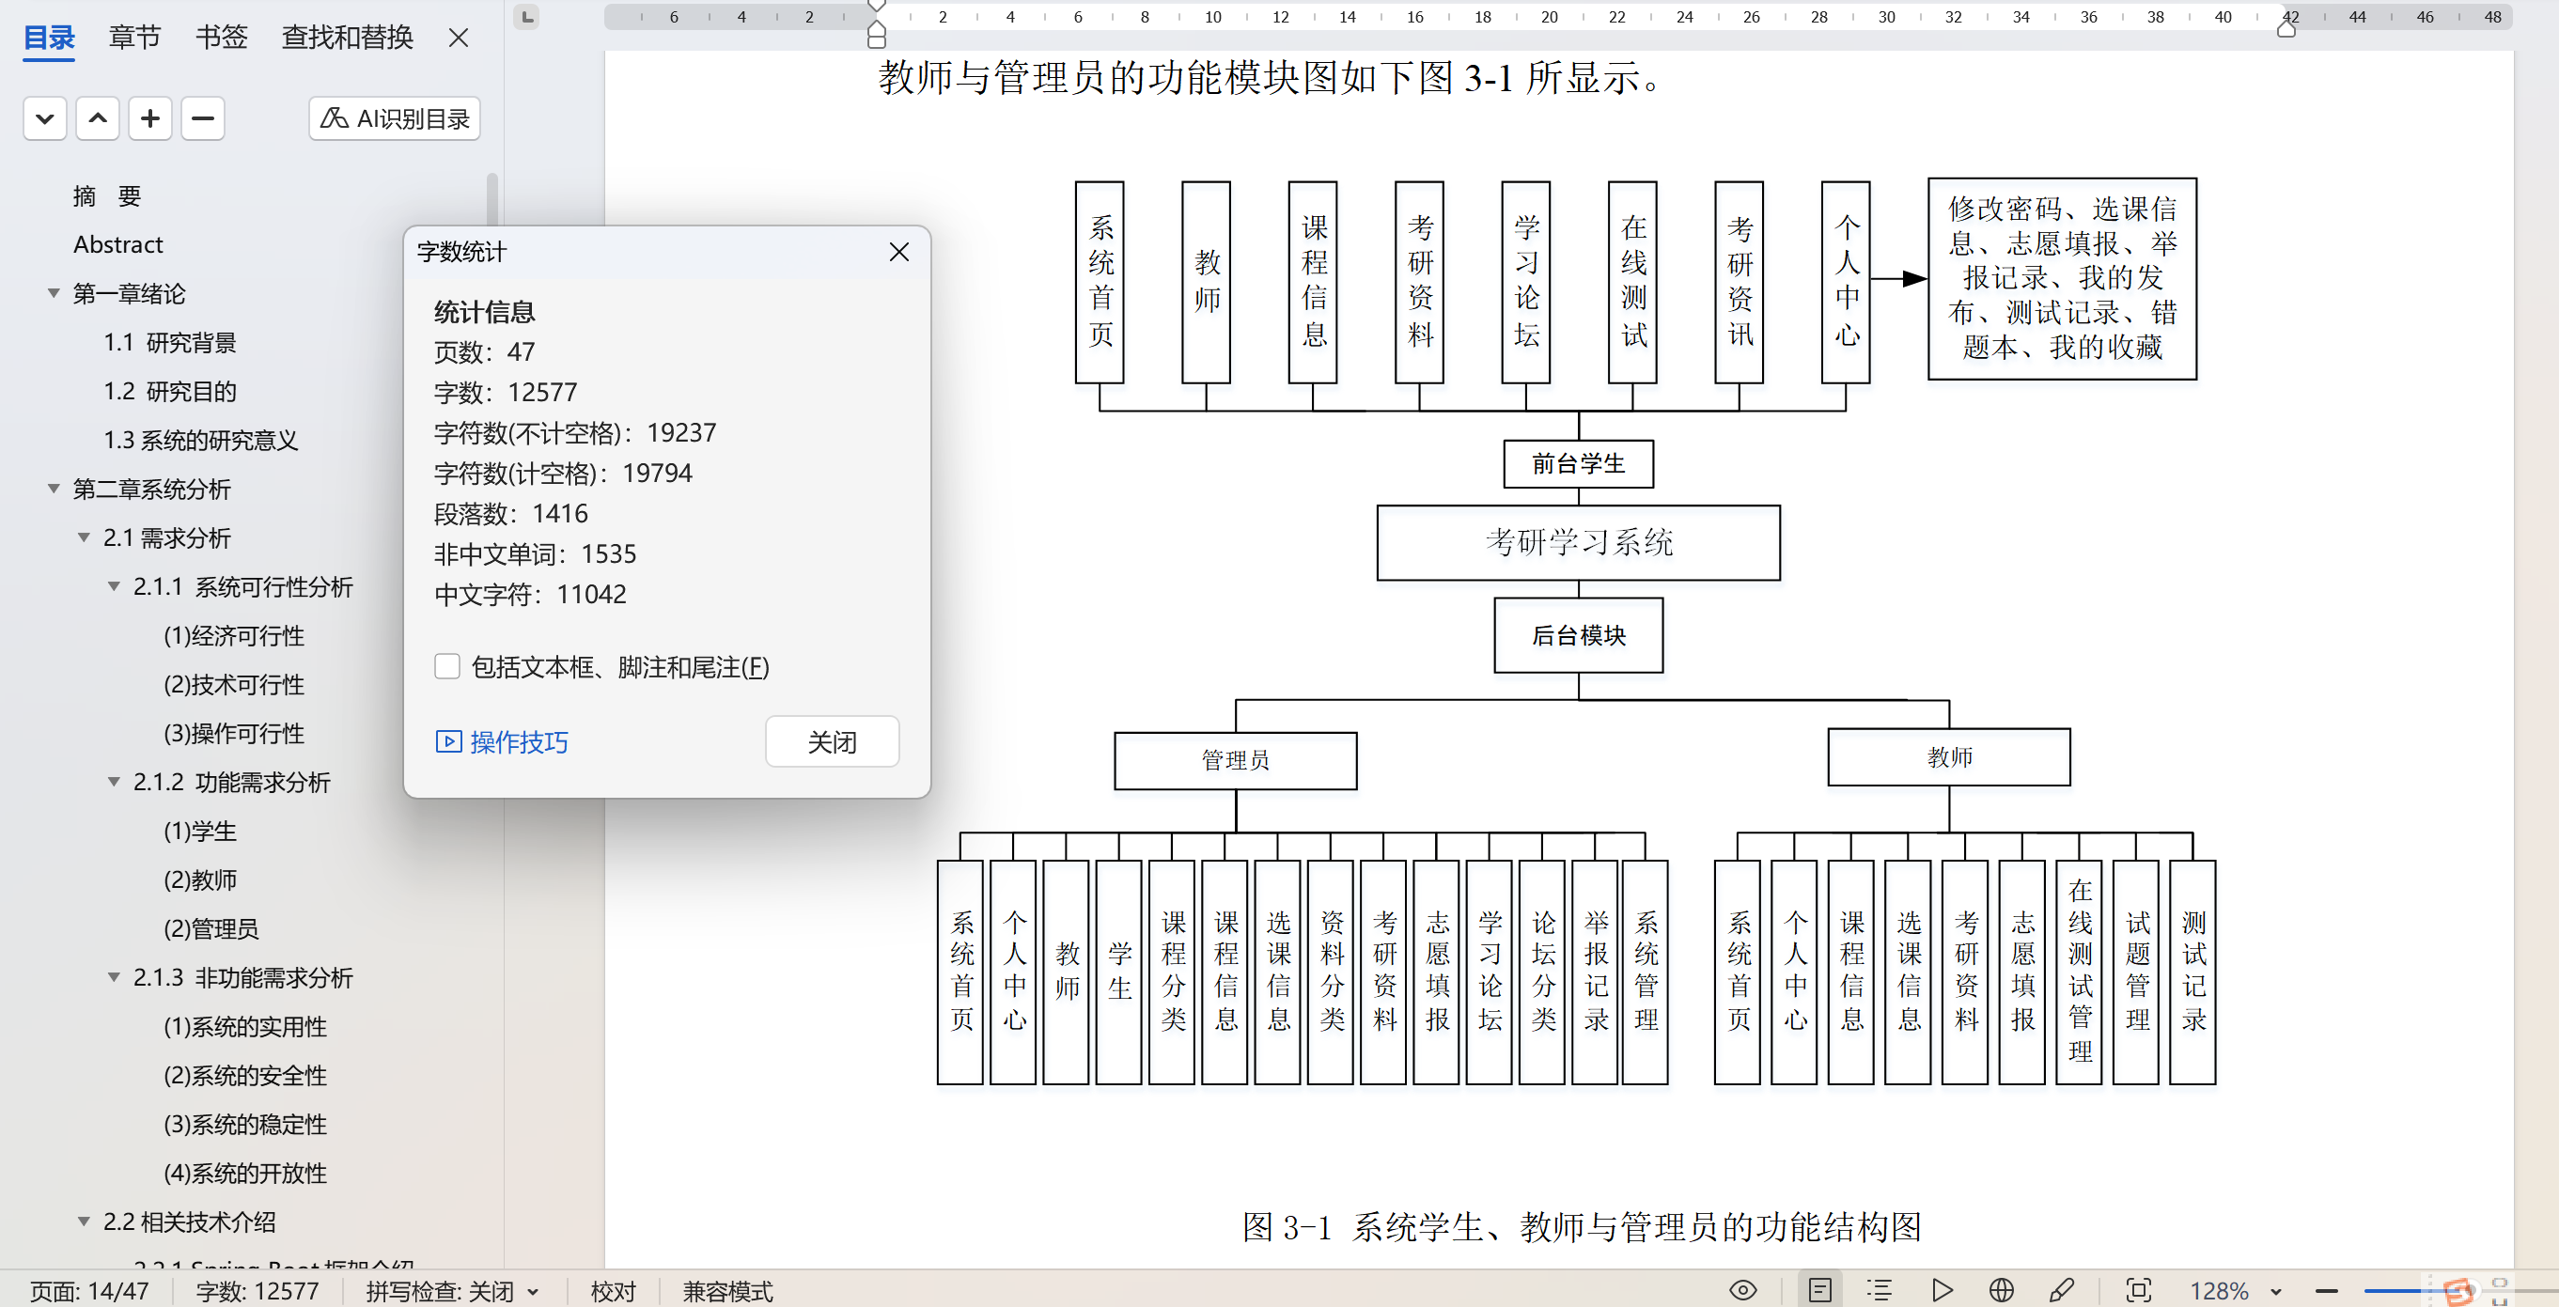
Task: Open the zoom percentage dropdown arrow
Action: (2276, 1291)
